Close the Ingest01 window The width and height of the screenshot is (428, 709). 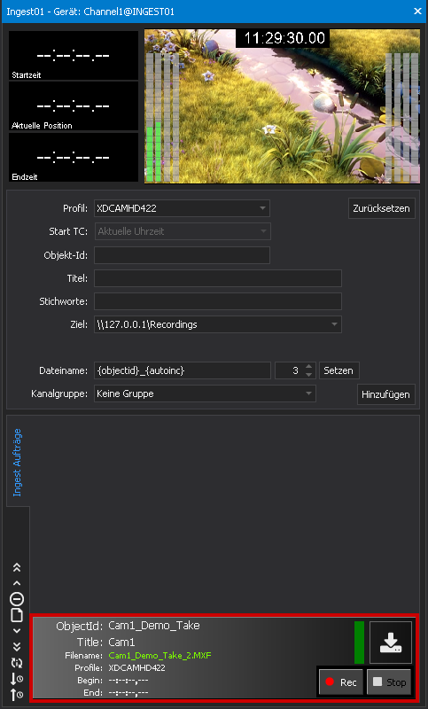tap(417, 12)
